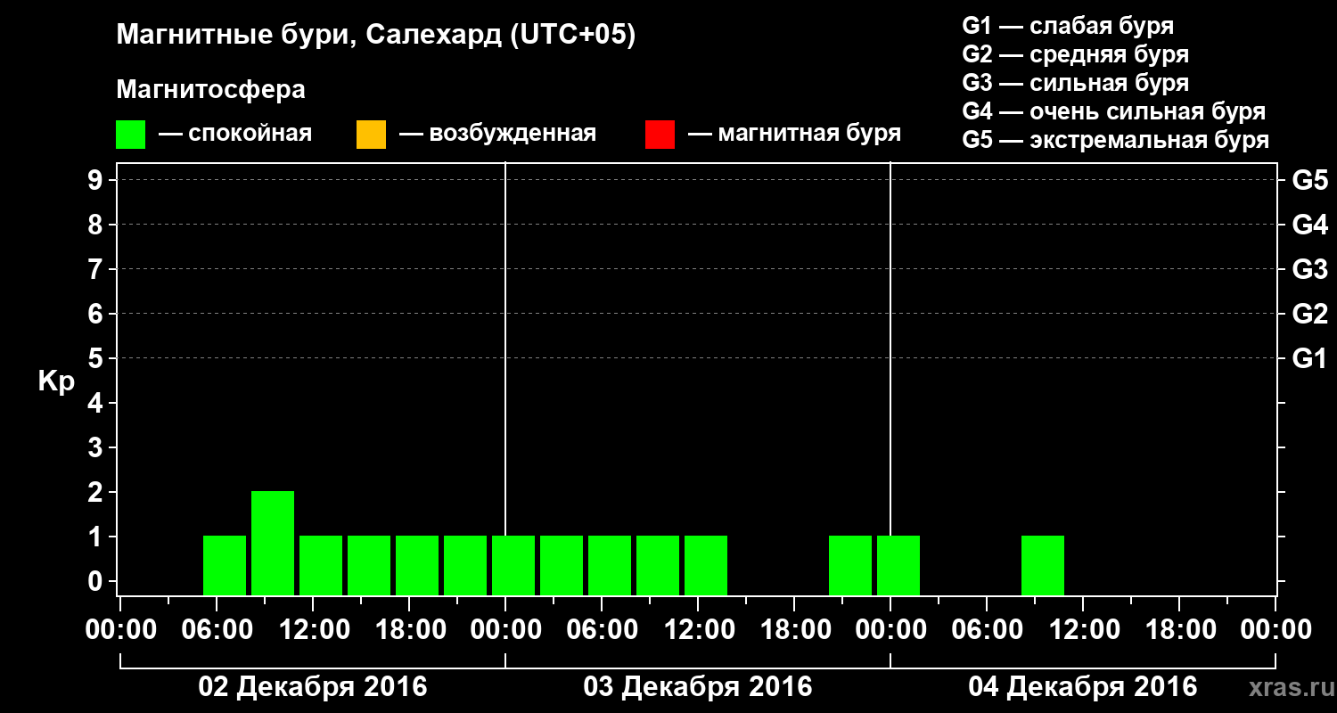Click the 12:00 time label above 02 Декабря
This screenshot has width=1337, height=713.
click(x=313, y=629)
